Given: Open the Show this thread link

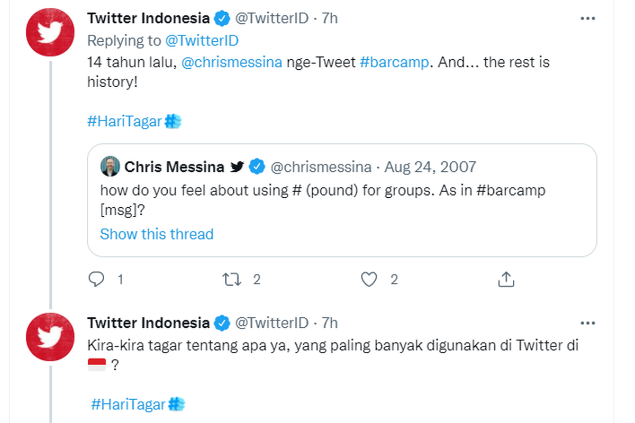Looking at the screenshot, I should point(157,234).
